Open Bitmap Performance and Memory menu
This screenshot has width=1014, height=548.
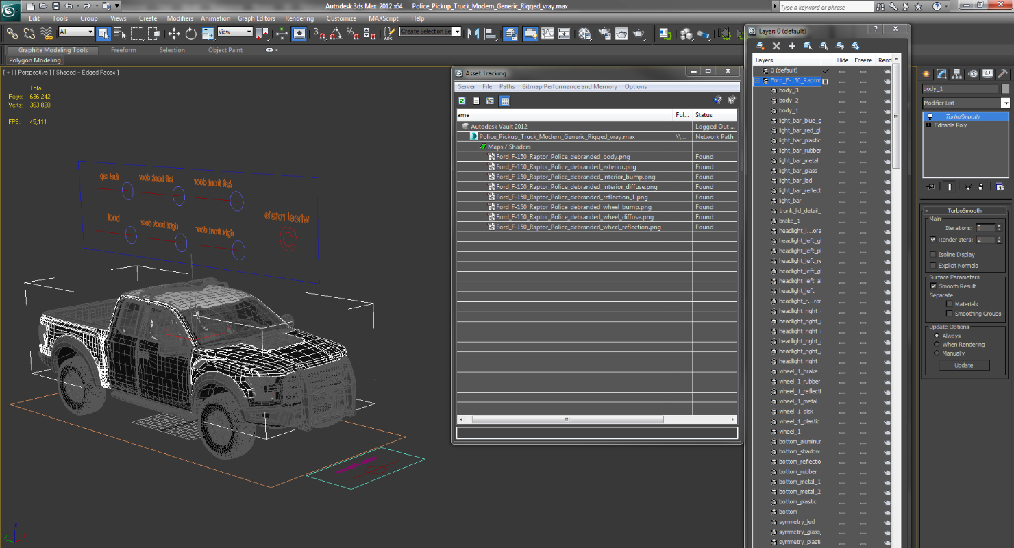click(569, 87)
